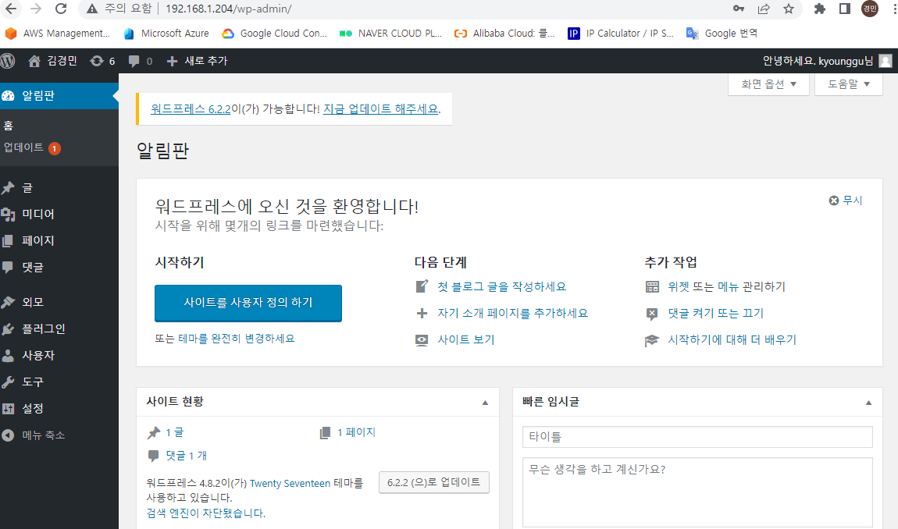This screenshot has width=898, height=529.
Task: Click 6.2.2 (으)로 업데이트 button
Action: [x=433, y=482]
